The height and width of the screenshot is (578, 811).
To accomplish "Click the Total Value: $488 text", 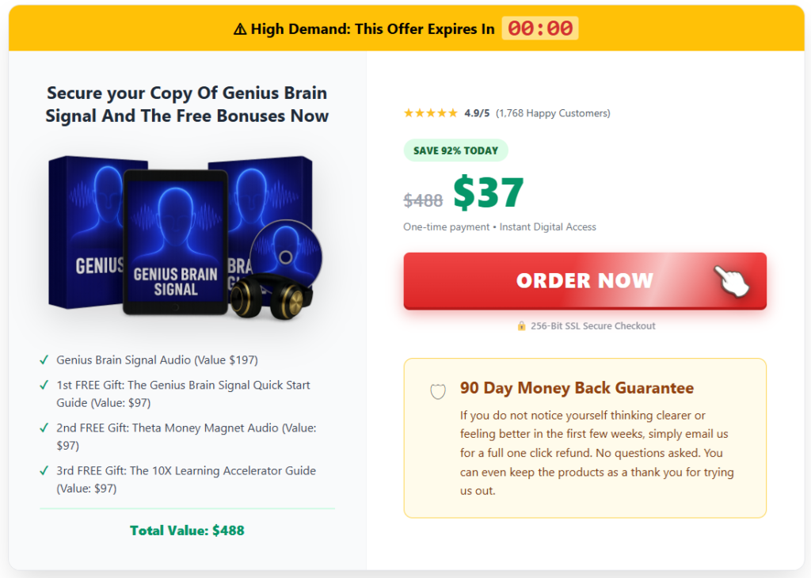I will pyautogui.click(x=187, y=530).
